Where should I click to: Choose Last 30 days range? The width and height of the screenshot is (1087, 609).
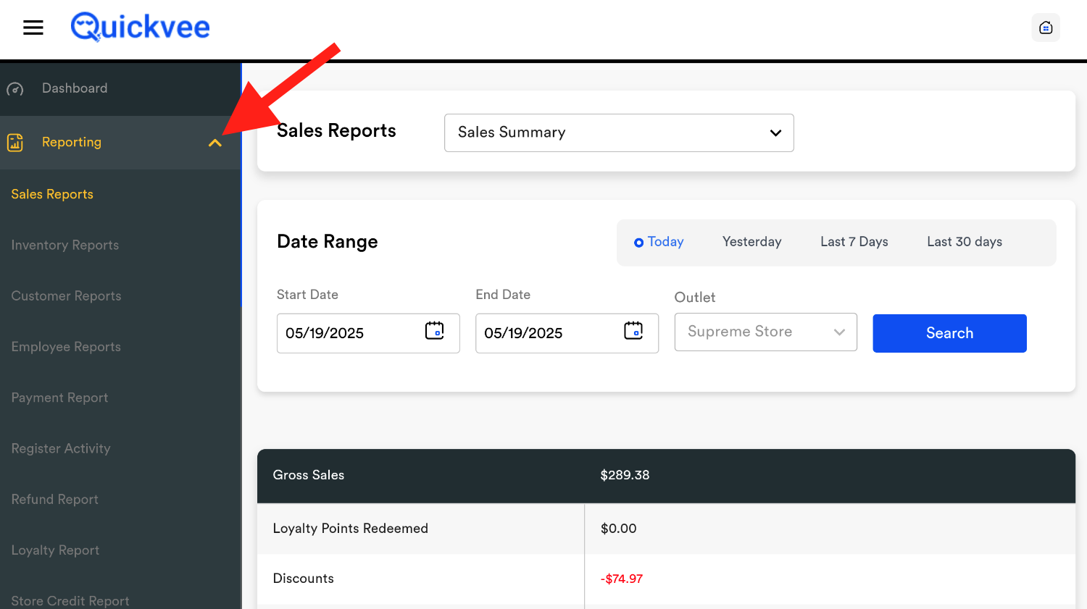pyautogui.click(x=964, y=242)
